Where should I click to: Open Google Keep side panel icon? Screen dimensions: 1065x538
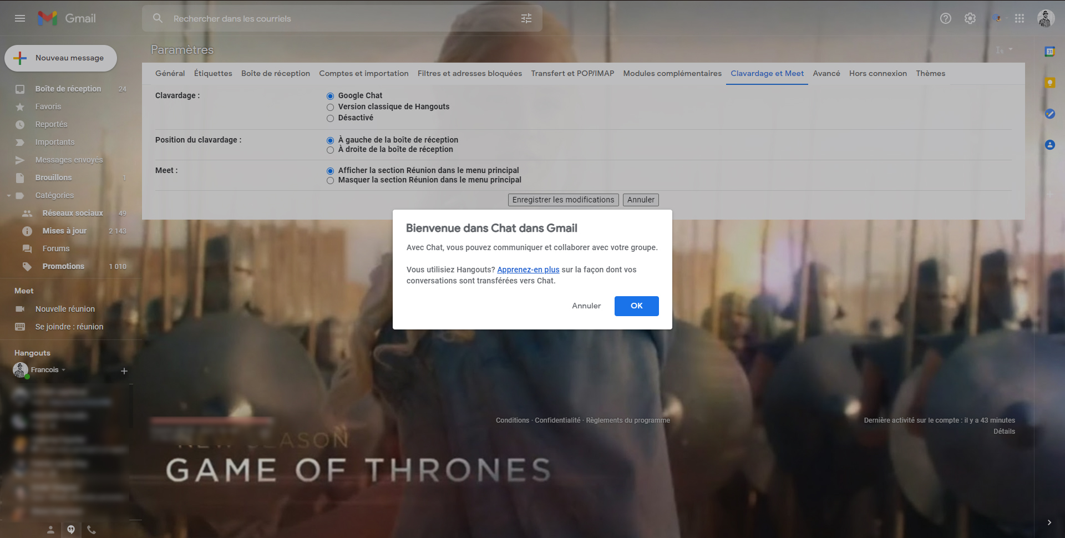(1049, 83)
